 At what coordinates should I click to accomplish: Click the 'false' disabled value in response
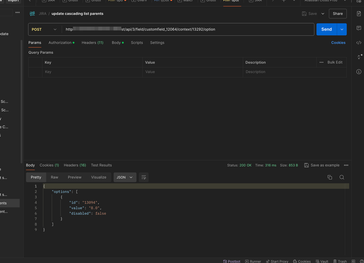(101, 213)
